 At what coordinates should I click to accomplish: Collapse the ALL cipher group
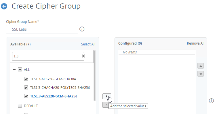pos(14,70)
